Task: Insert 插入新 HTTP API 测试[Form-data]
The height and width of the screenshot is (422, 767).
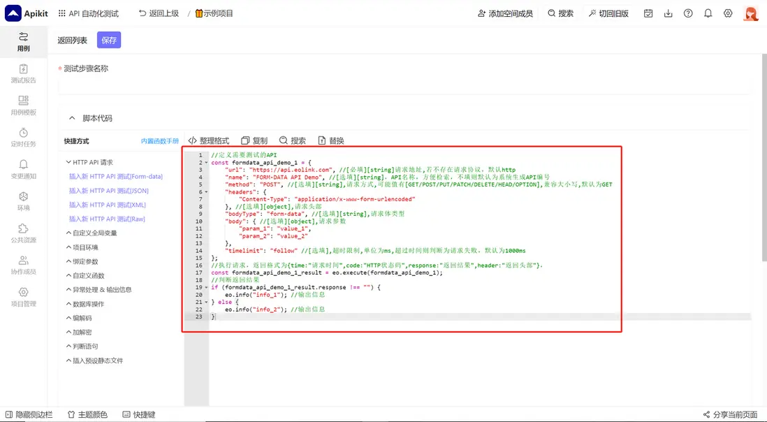Action: (116, 177)
